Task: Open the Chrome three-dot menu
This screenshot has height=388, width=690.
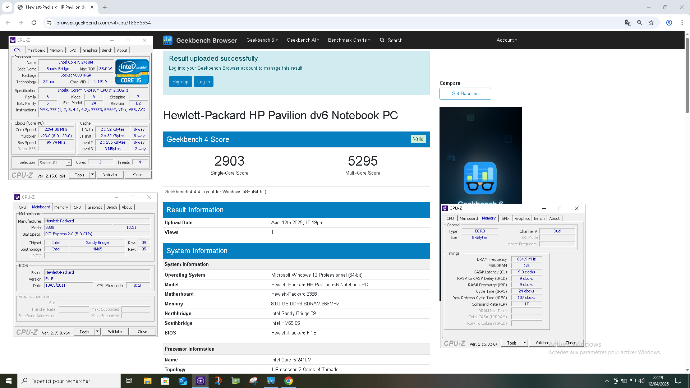Action: point(682,23)
